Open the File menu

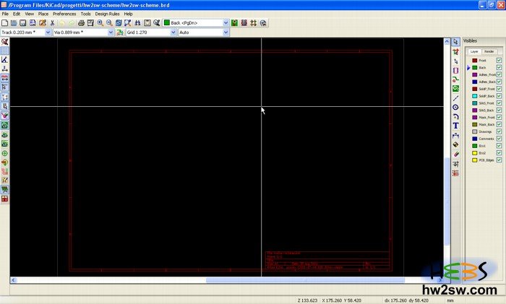click(x=5, y=14)
